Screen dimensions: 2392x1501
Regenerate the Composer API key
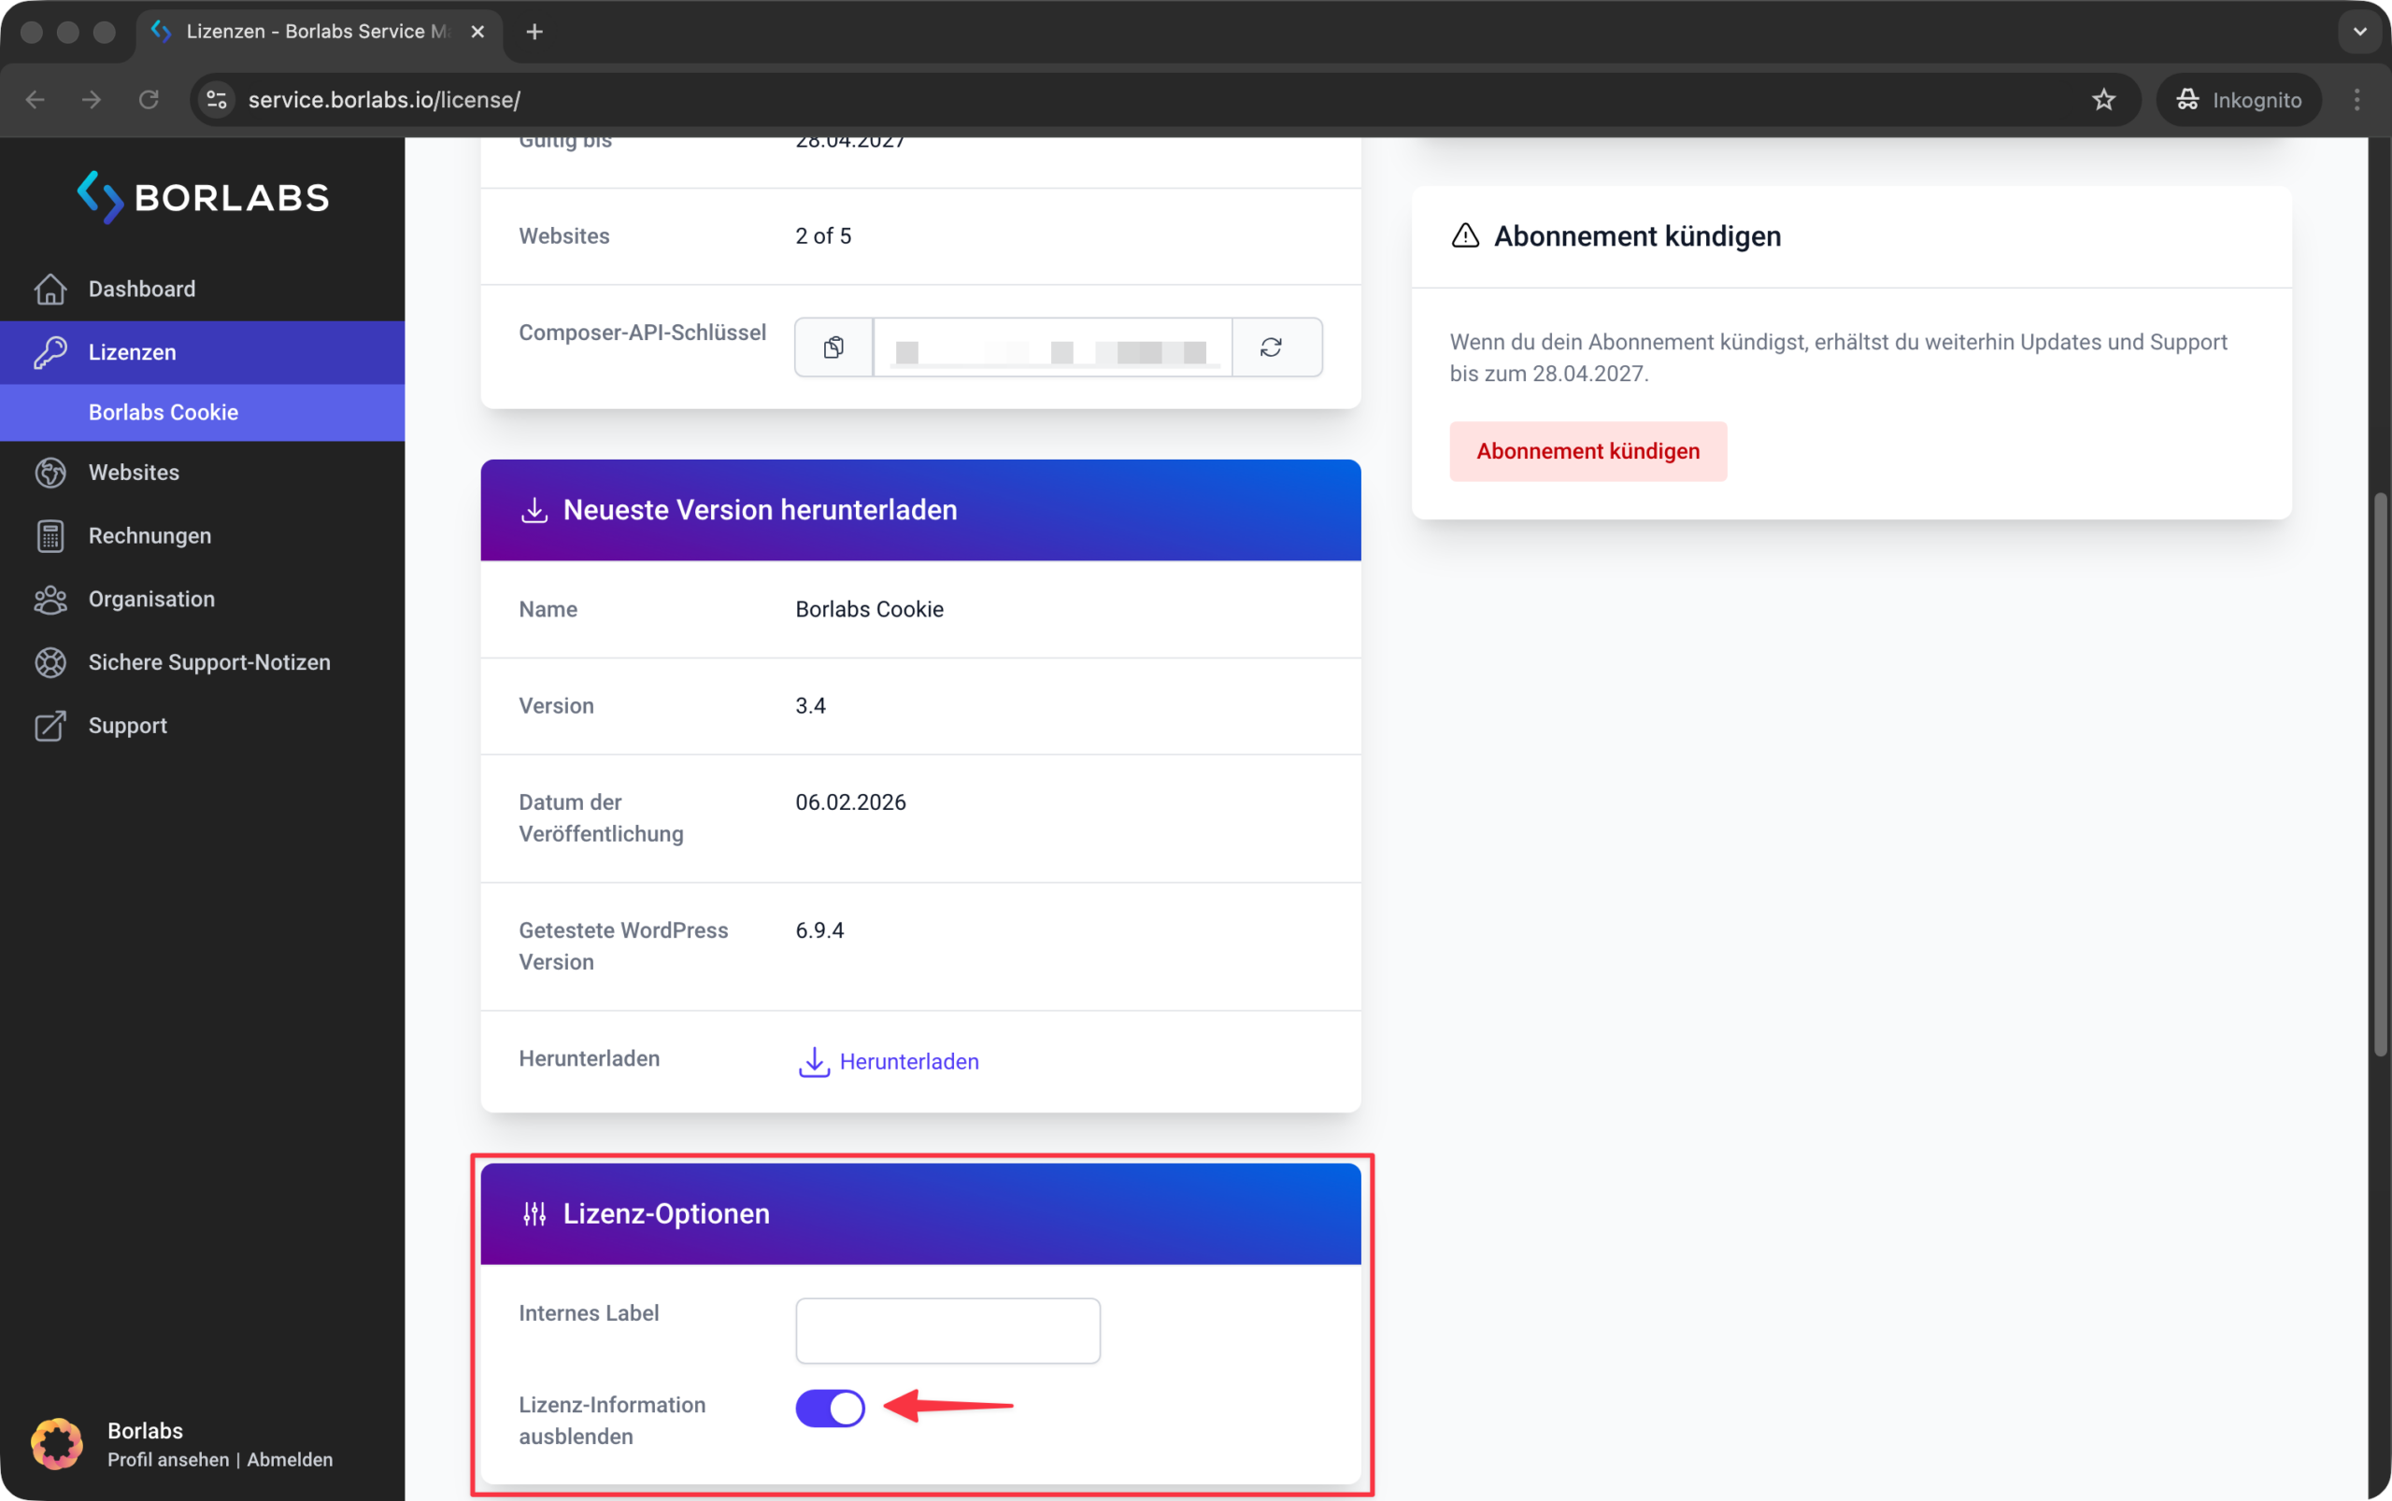(x=1272, y=347)
